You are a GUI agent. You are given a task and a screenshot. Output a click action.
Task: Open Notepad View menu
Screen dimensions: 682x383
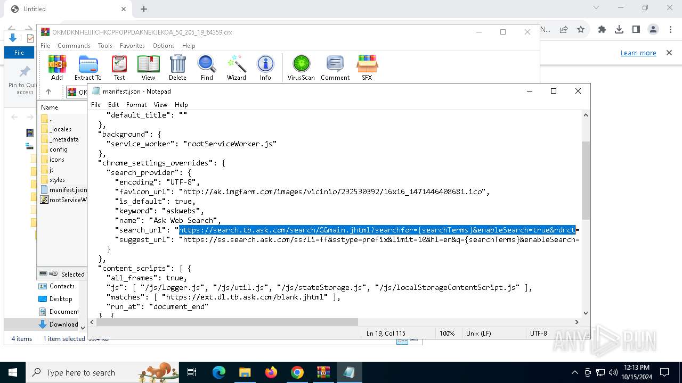click(160, 105)
